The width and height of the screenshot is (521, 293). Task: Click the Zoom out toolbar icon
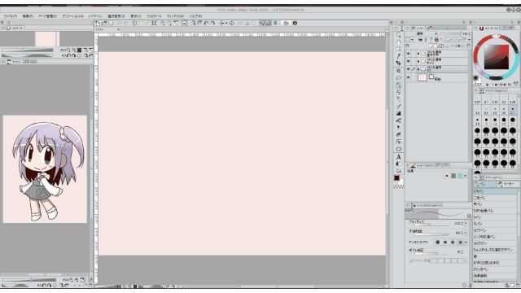(169, 24)
